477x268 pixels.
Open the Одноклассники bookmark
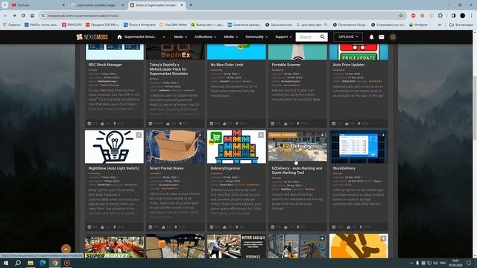click(278, 25)
